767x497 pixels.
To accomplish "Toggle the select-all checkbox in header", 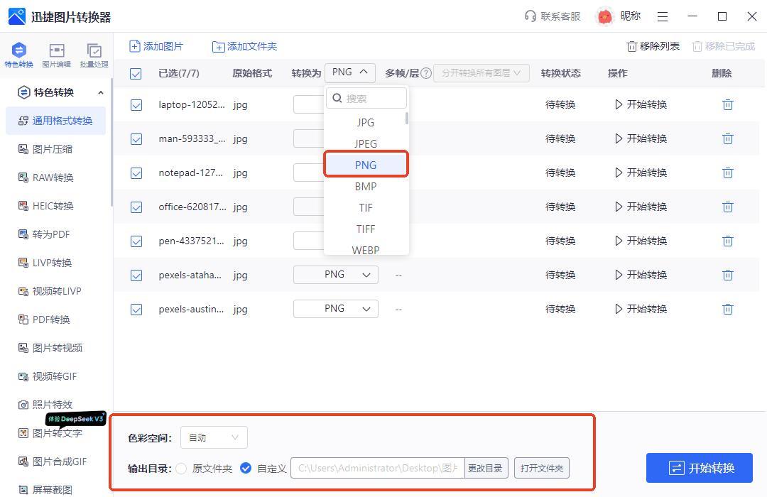I will pyautogui.click(x=136, y=73).
